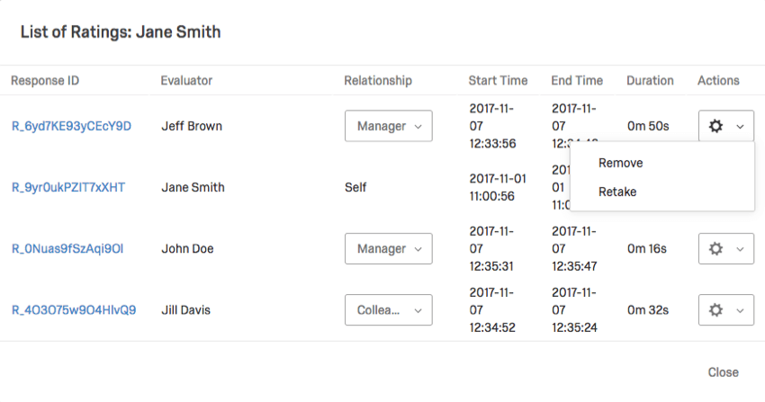Open response R_4O3O75w9O4HlvQ9 link
The width and height of the screenshot is (765, 402).
click(74, 310)
